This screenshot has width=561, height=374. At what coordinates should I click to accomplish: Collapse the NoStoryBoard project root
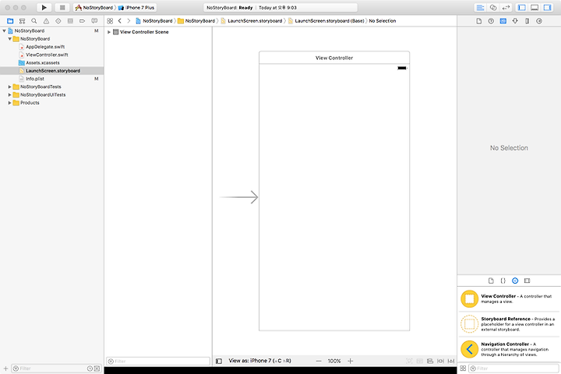coord(5,31)
